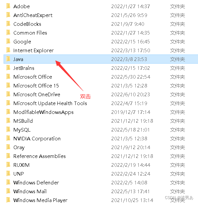This screenshot has width=198, height=203.
Task: Click the 文件夹 type in Google row
Action: point(177,41)
